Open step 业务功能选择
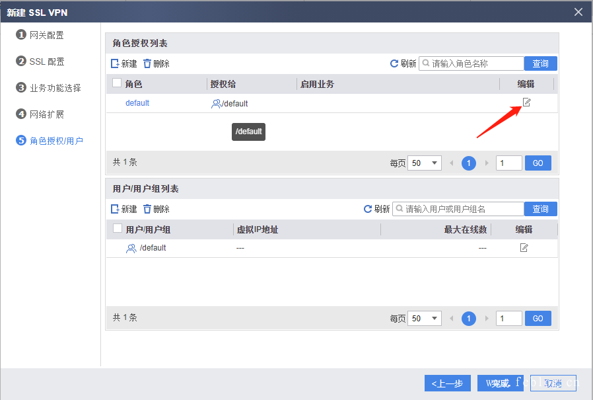 55,88
